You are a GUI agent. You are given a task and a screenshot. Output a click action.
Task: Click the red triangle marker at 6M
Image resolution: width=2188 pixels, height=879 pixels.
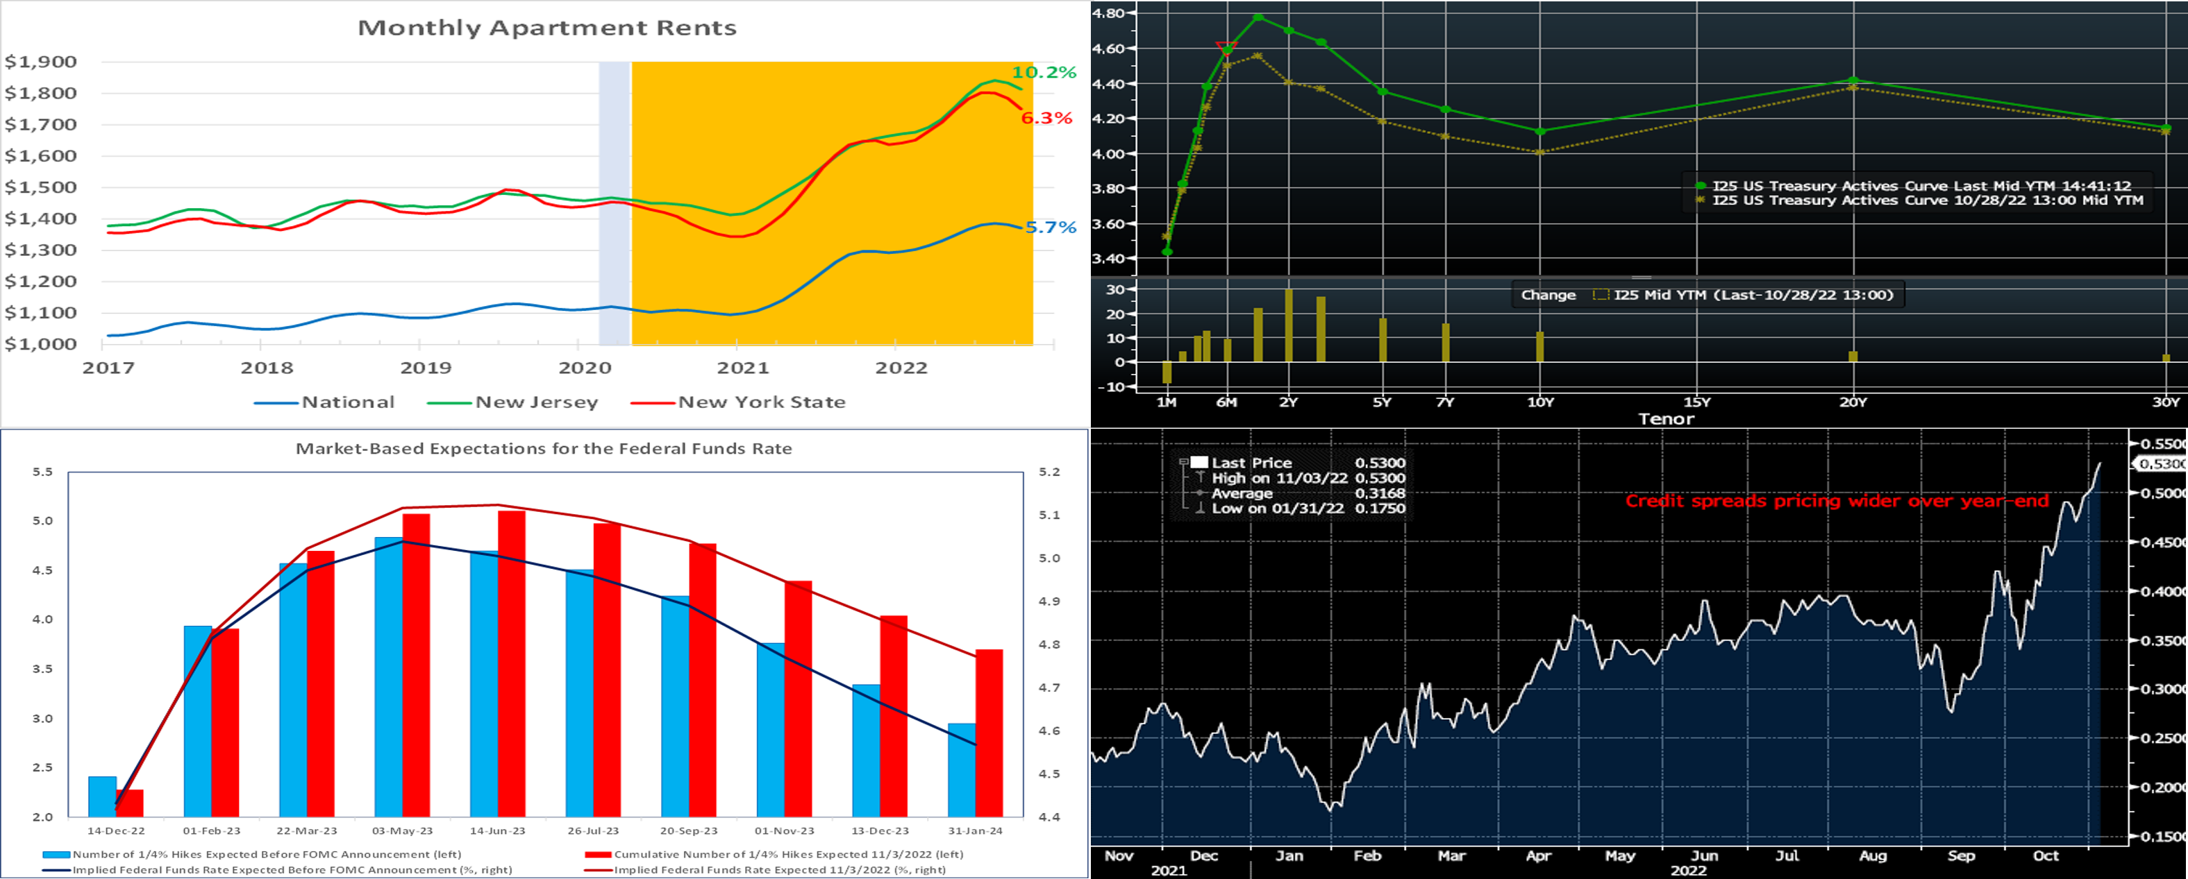pos(1226,46)
